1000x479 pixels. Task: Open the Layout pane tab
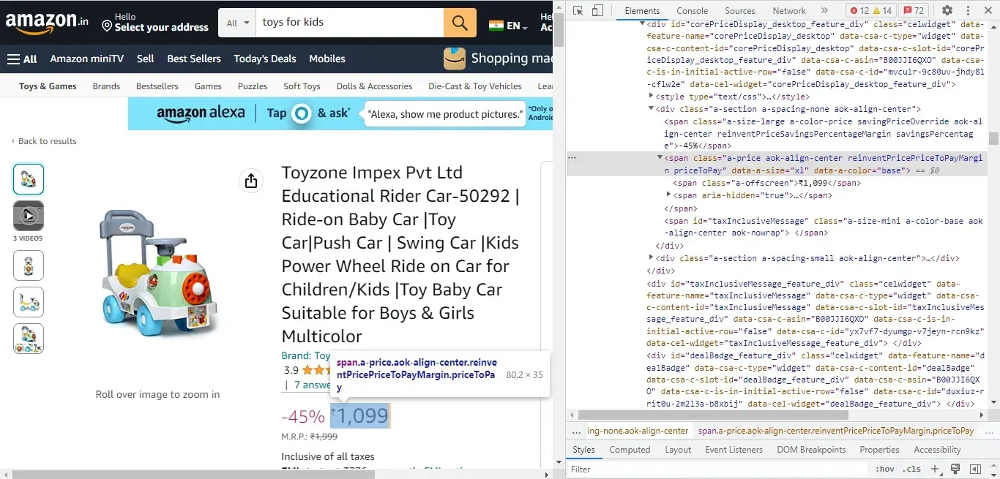click(x=678, y=450)
